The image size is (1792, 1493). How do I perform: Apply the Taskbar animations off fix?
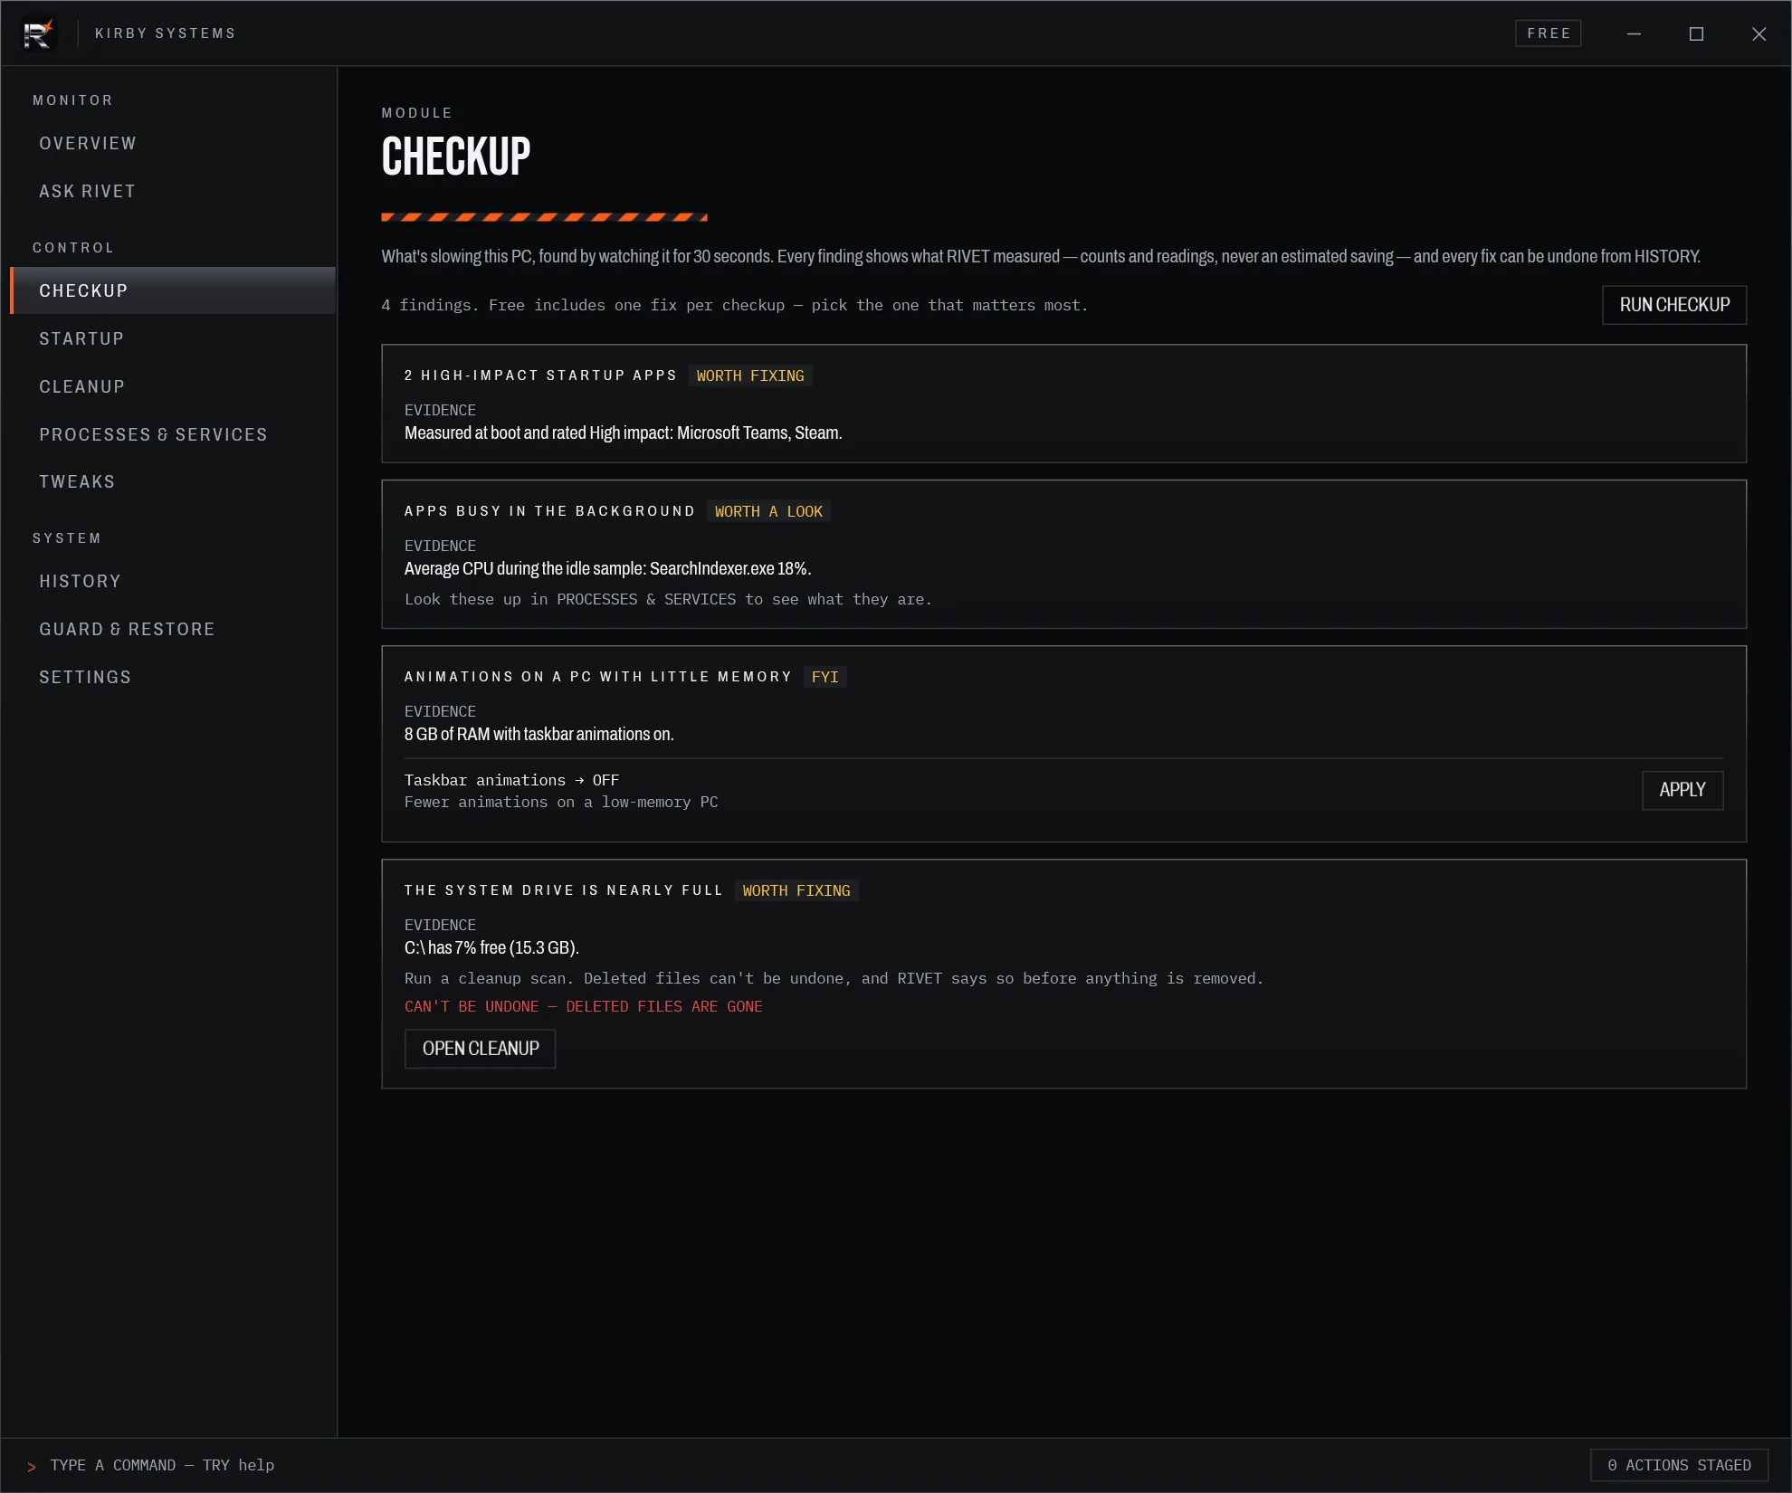tap(1682, 790)
